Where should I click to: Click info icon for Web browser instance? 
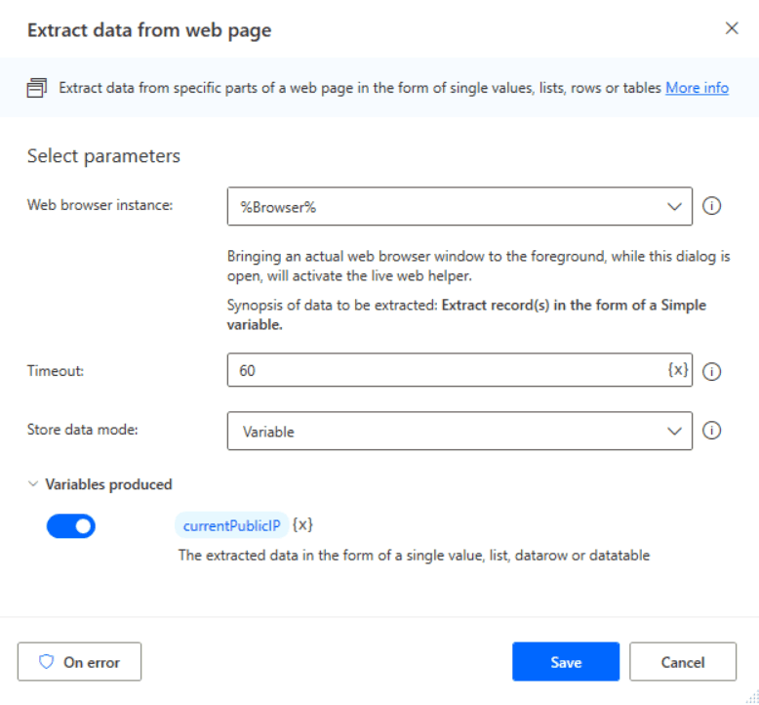[x=711, y=206]
